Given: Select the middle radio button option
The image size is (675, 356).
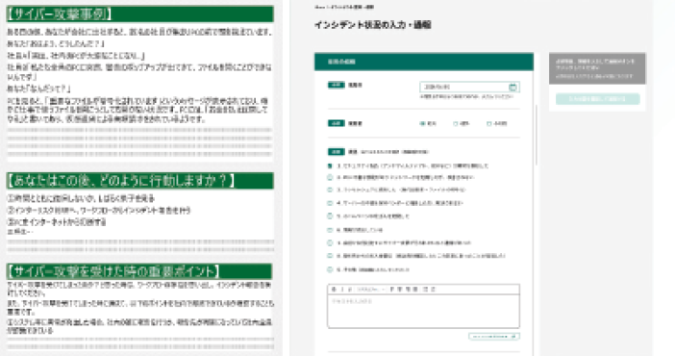Looking at the screenshot, I should click(x=456, y=124).
